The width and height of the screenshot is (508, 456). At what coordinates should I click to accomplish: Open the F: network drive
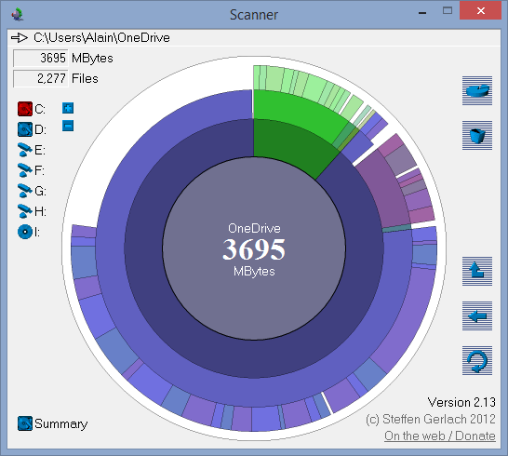coord(24,170)
